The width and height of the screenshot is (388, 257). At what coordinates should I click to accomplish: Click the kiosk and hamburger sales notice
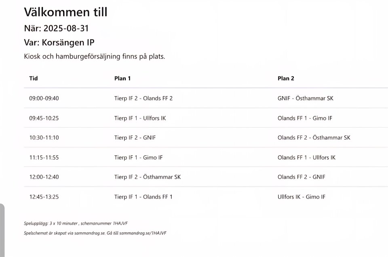coord(95,57)
